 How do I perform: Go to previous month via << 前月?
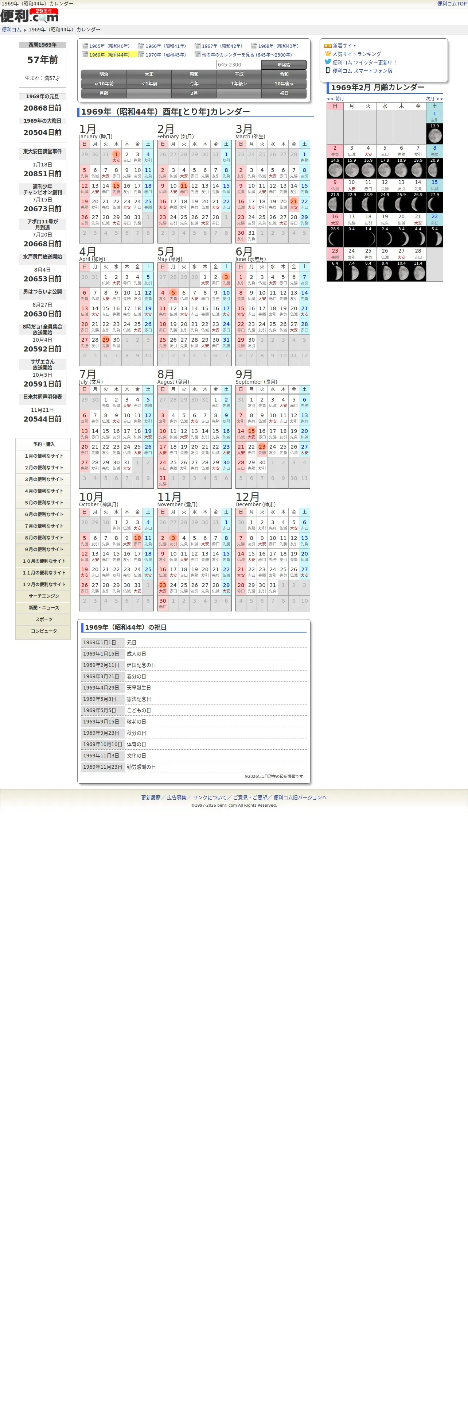pos(336,99)
